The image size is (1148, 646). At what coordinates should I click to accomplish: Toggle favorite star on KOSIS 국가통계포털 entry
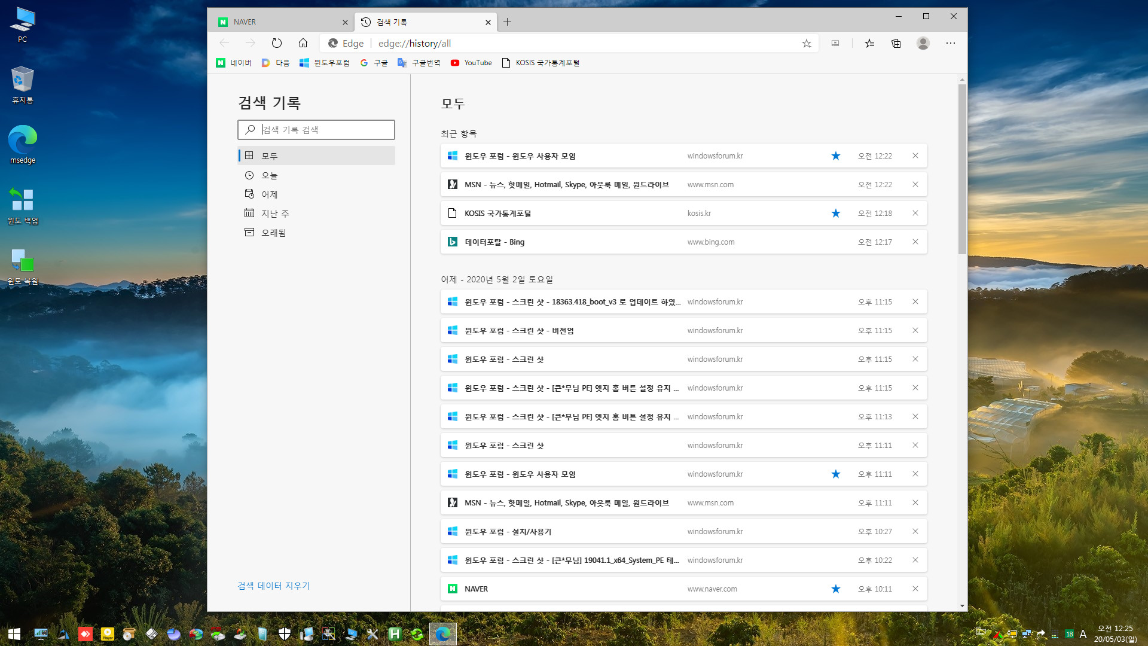836,213
